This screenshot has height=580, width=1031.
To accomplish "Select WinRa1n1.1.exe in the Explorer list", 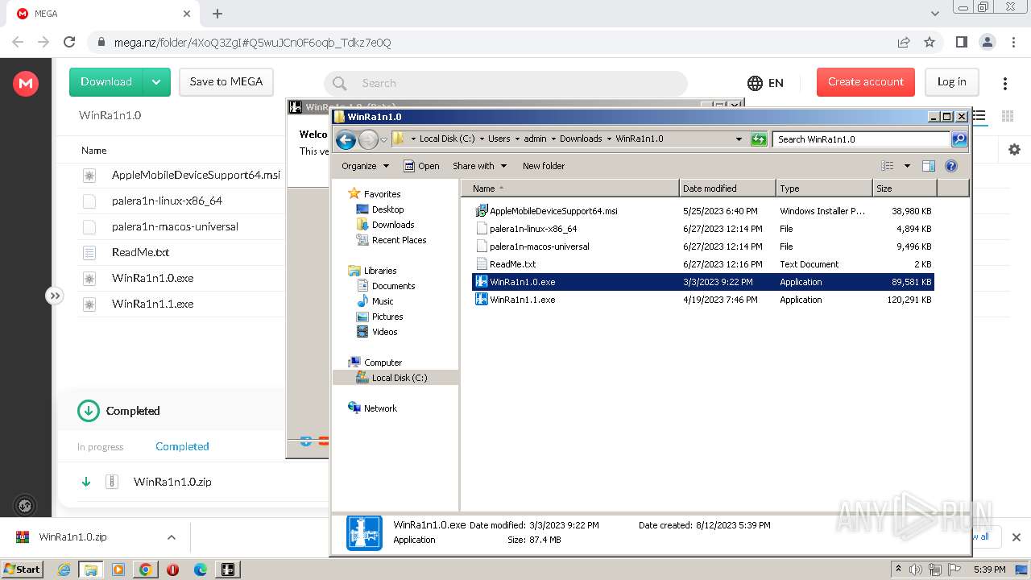I will pyautogui.click(x=522, y=300).
